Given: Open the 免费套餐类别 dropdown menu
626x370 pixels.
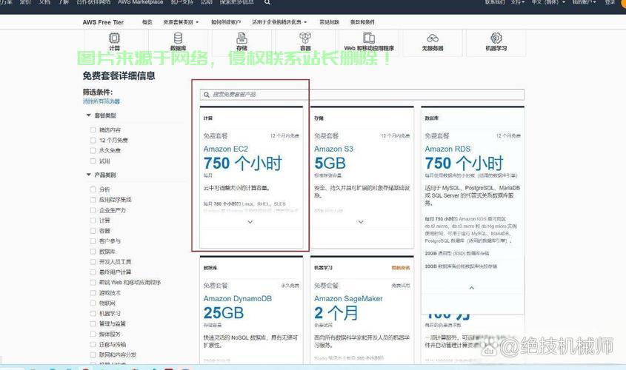Looking at the screenshot, I should [181, 22].
